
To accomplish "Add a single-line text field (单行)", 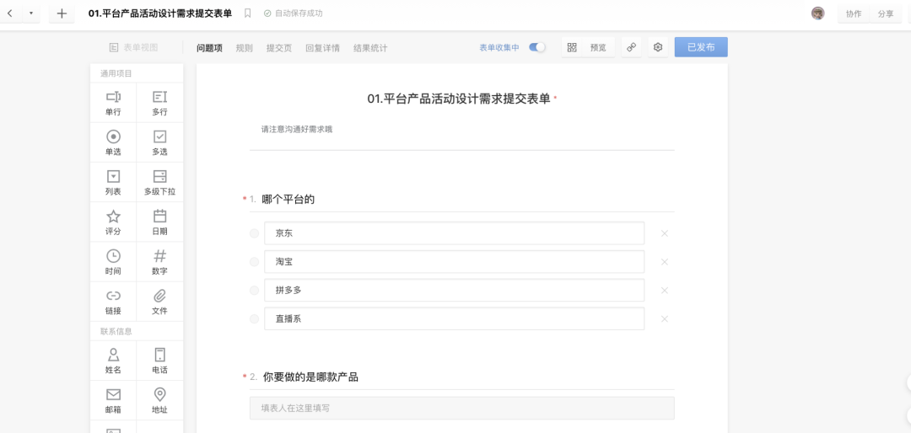I will pos(113,103).
